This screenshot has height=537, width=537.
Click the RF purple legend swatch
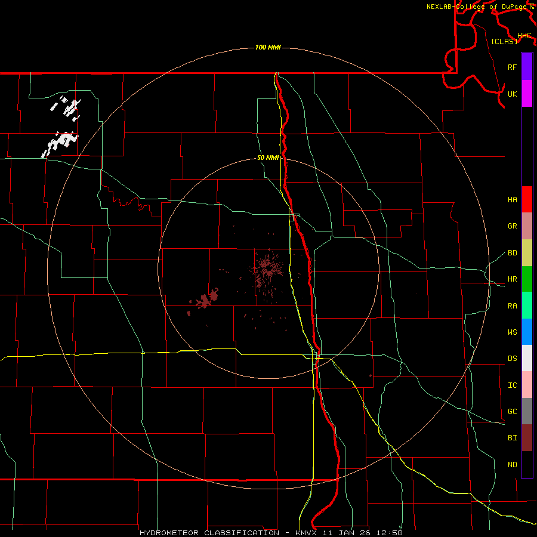[527, 67]
